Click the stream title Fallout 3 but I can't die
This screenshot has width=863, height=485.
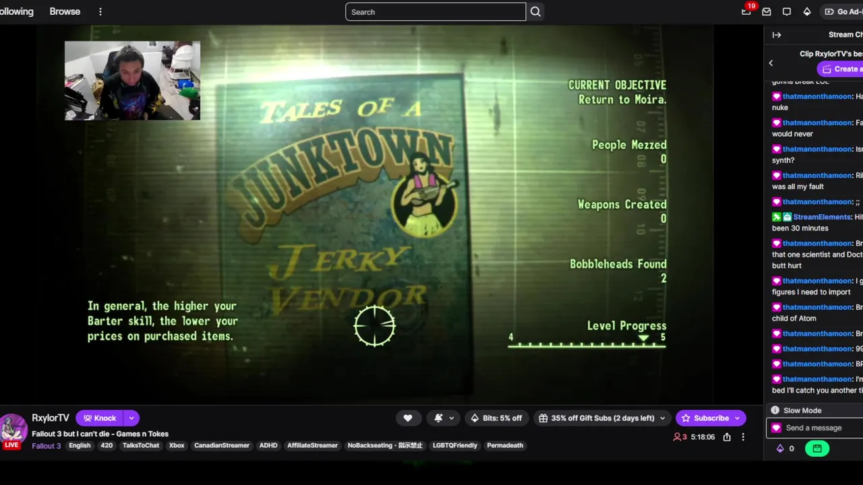[x=100, y=434]
